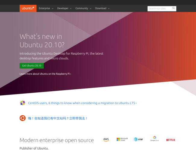
Task: Click the search magnifier icon
Action: click(173, 8)
